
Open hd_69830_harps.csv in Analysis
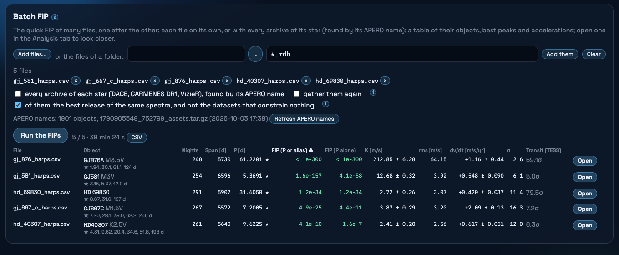585,194
